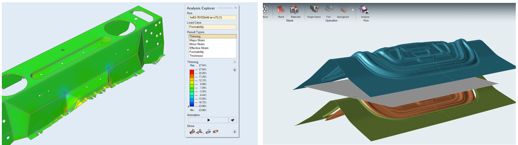
Task: Open the Run selection field
Action: click(x=212, y=17)
